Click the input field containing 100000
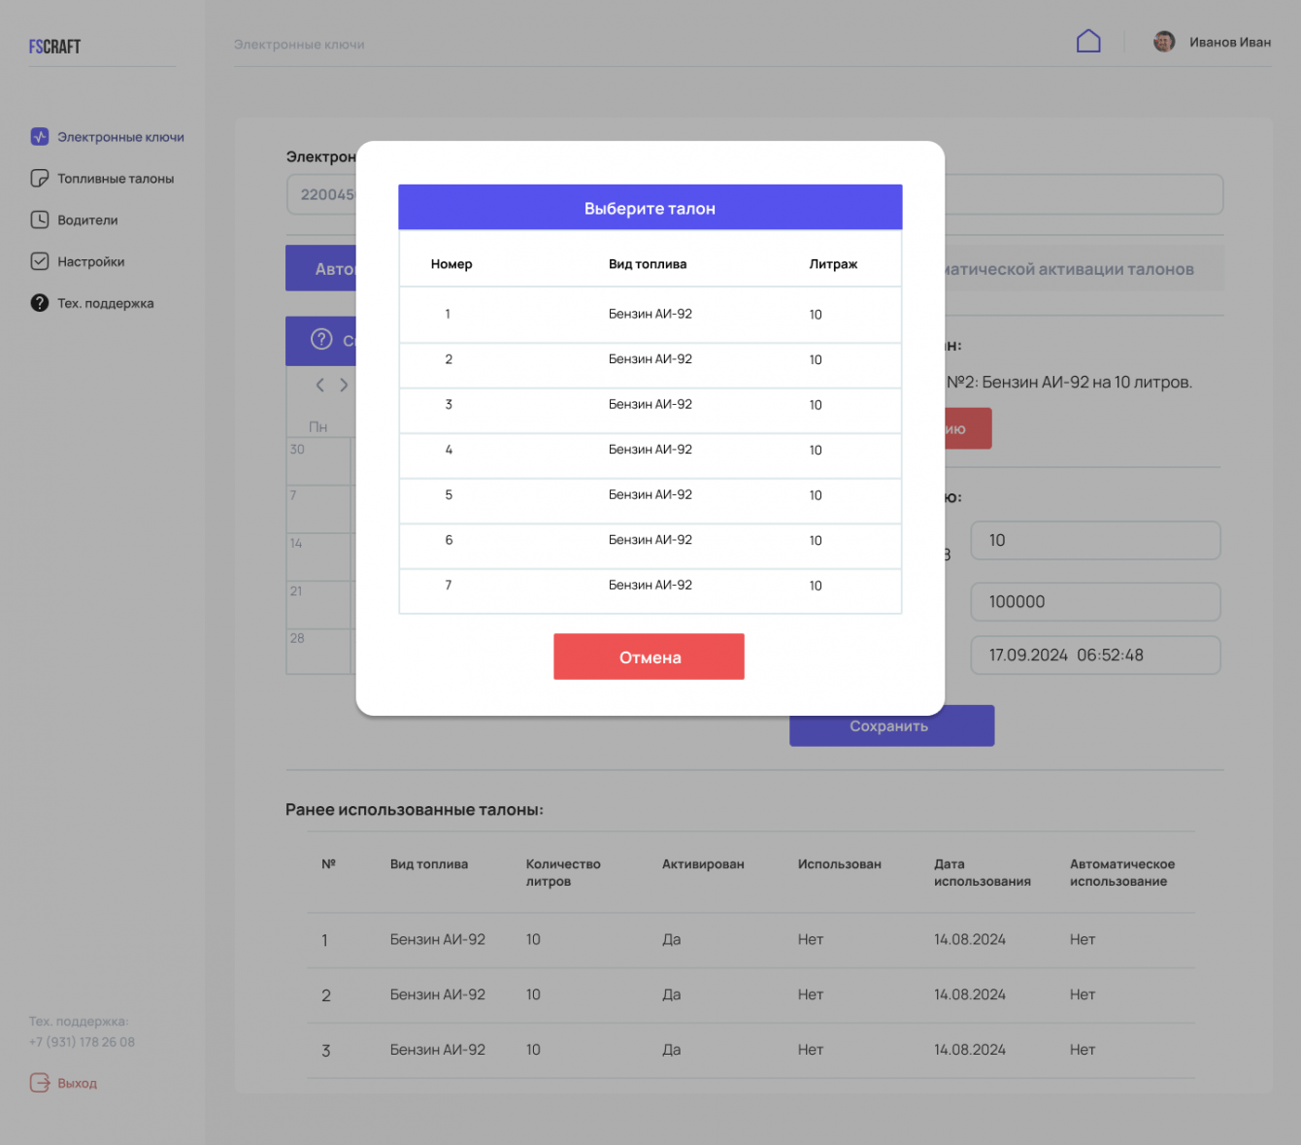This screenshot has width=1301, height=1145. pyautogui.click(x=1095, y=602)
